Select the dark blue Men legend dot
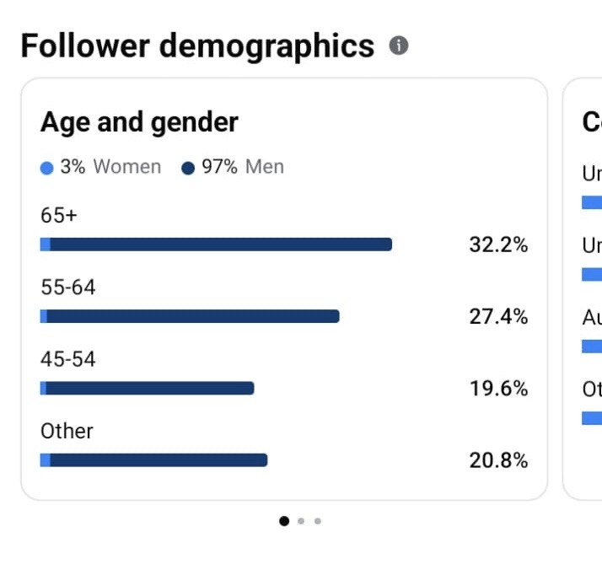This screenshot has height=564, width=602. coord(188,168)
